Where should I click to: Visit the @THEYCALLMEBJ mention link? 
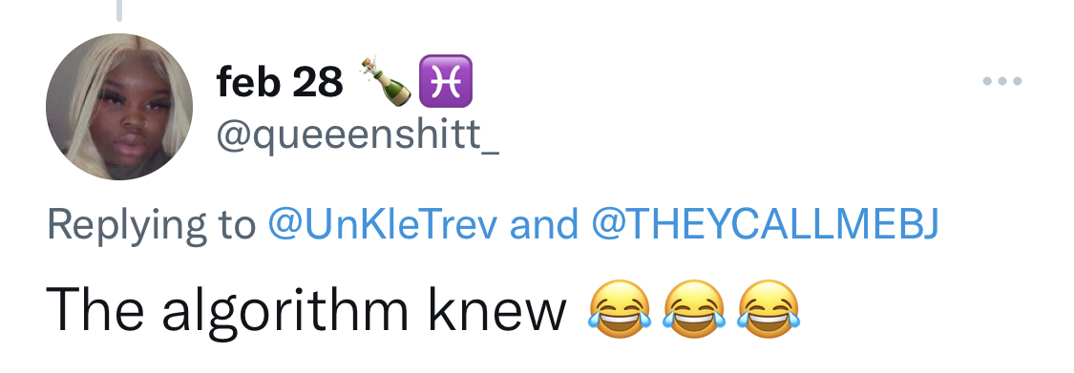(x=763, y=224)
